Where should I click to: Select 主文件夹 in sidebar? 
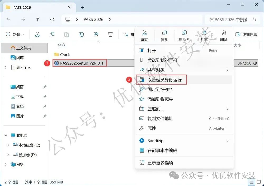pyautogui.click(x=24, y=48)
